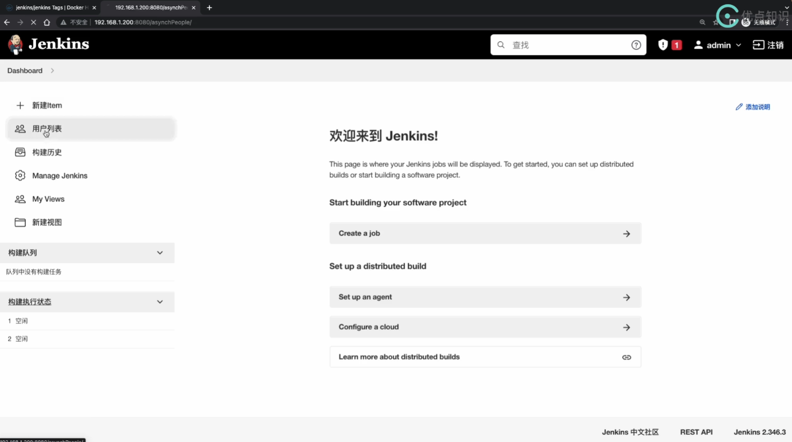
Task: Click the not-secure warning triangle icon
Action: [x=63, y=22]
